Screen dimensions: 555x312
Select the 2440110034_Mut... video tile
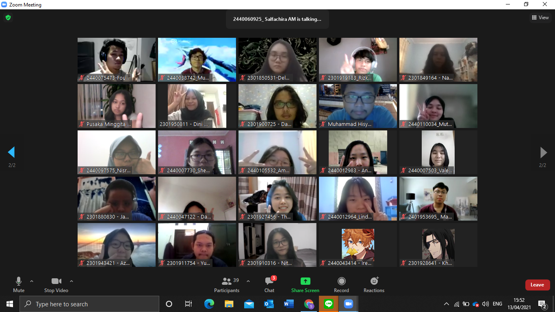438,106
